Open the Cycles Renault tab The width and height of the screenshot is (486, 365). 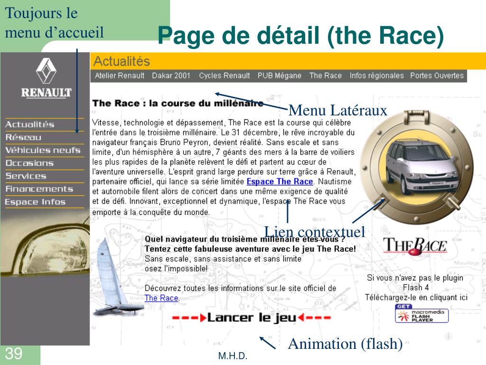224,76
